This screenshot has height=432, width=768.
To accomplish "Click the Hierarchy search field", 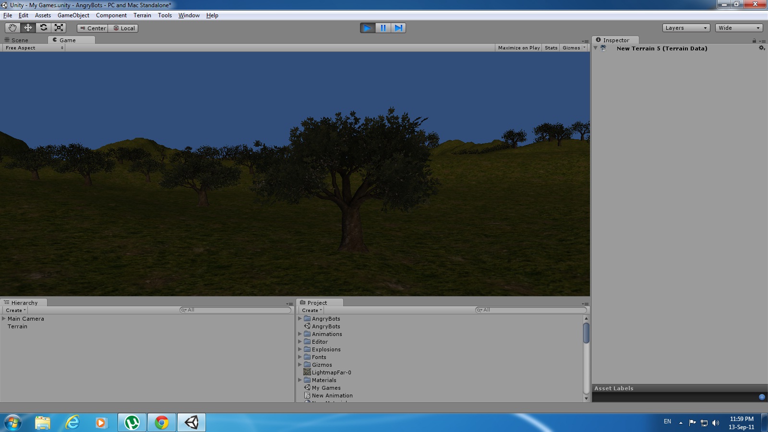I will pos(235,310).
